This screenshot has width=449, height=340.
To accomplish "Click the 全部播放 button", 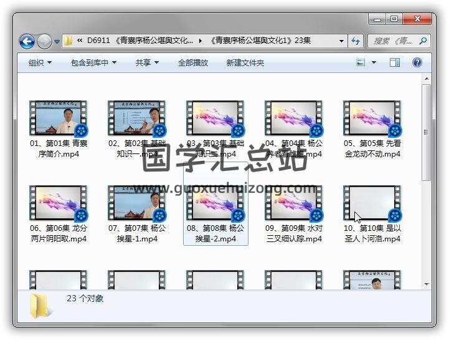I will click(193, 62).
